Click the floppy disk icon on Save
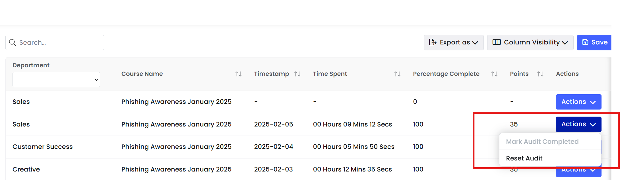Viewport: 620px width, 180px height. [x=585, y=42]
